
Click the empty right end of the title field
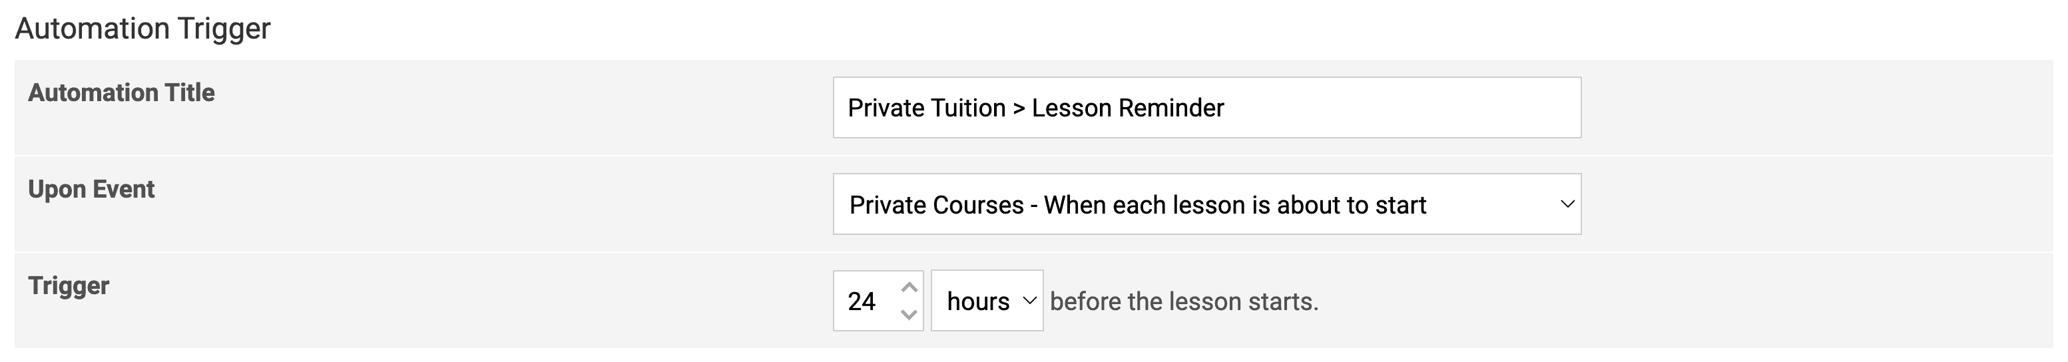(1485, 108)
